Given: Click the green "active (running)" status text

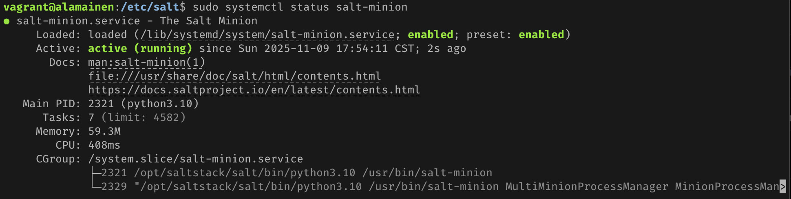Looking at the screenshot, I should [140, 49].
